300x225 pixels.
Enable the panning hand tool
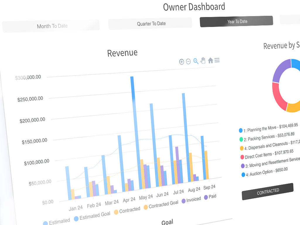pos(203,61)
